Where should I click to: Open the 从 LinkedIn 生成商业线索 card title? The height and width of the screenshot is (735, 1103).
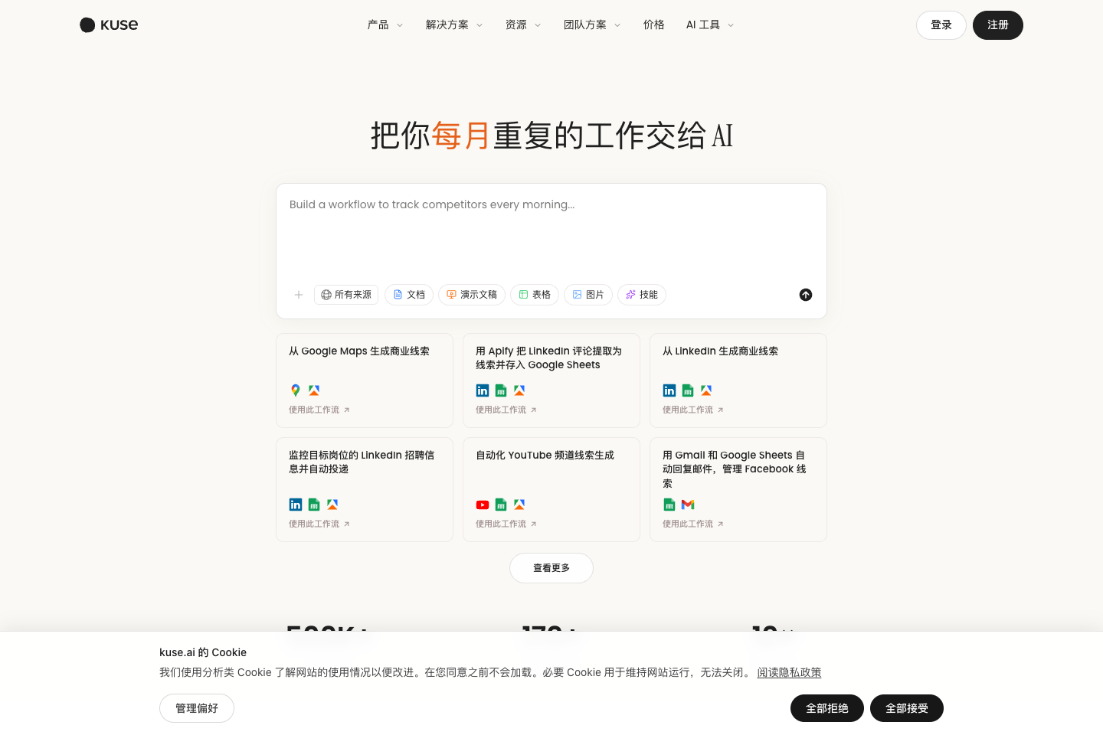720,351
